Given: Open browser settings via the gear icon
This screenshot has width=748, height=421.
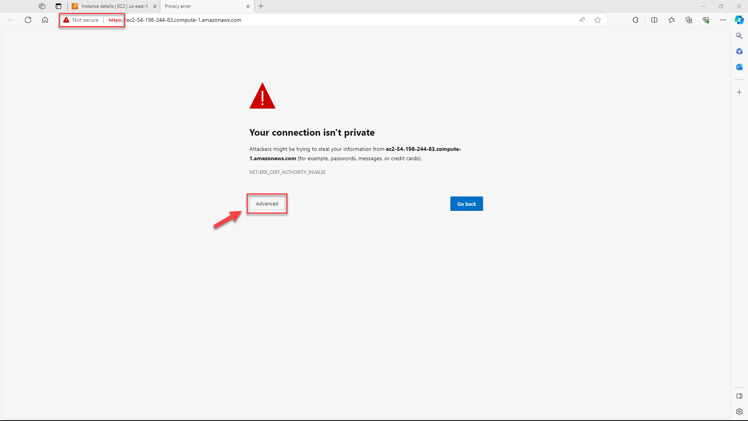Looking at the screenshot, I should click(739, 411).
